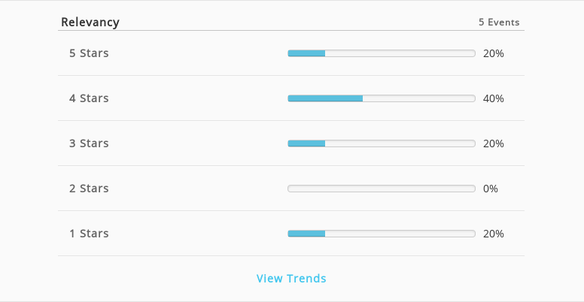
Task: Click the unfilled gray portion of 5 Stars bar
Action: (x=400, y=53)
